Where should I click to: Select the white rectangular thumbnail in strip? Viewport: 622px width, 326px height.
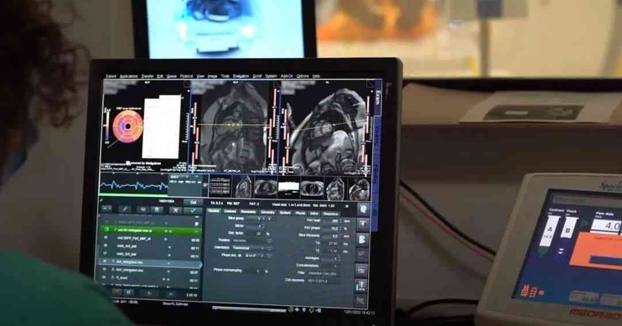coord(289,187)
